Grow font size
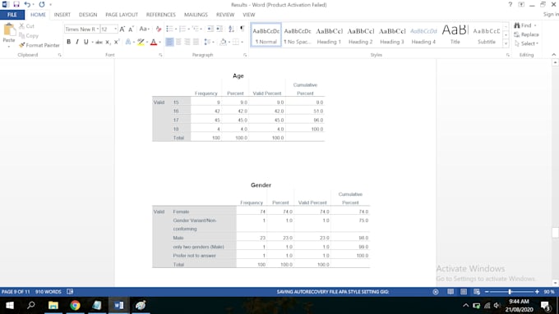Viewport: 559px width, 314px height. [122, 30]
